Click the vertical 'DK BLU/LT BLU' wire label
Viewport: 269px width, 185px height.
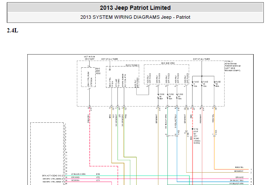click(175, 121)
